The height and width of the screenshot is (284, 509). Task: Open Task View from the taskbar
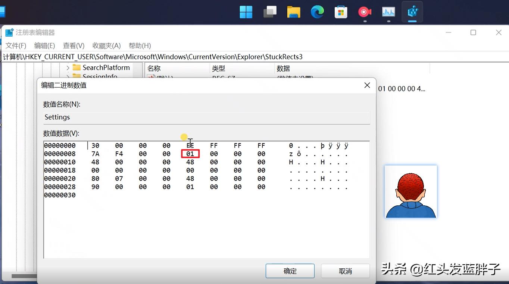pos(270,12)
